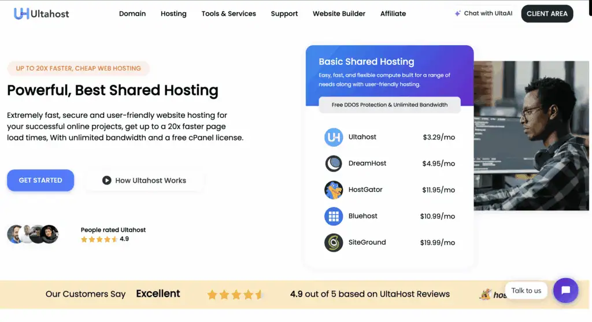Open the Hosting menu

tap(173, 14)
